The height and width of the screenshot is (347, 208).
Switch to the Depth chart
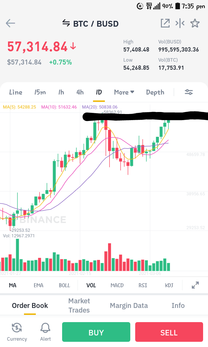[x=155, y=92]
